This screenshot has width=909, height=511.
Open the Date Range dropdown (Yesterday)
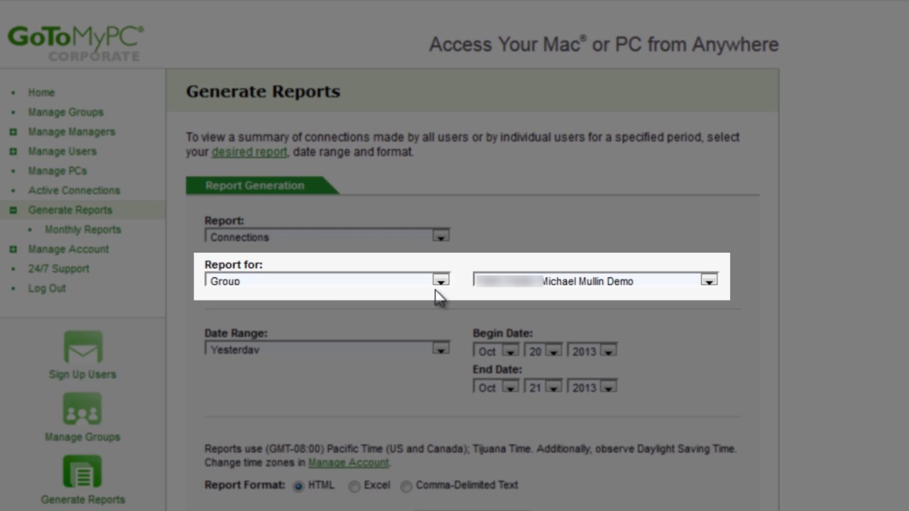[327, 348]
